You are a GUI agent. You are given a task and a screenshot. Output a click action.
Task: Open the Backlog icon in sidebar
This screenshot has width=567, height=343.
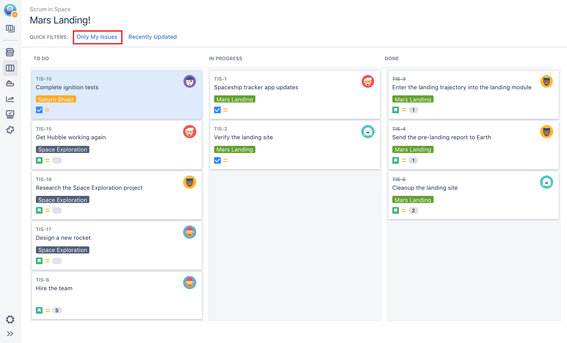[10, 52]
